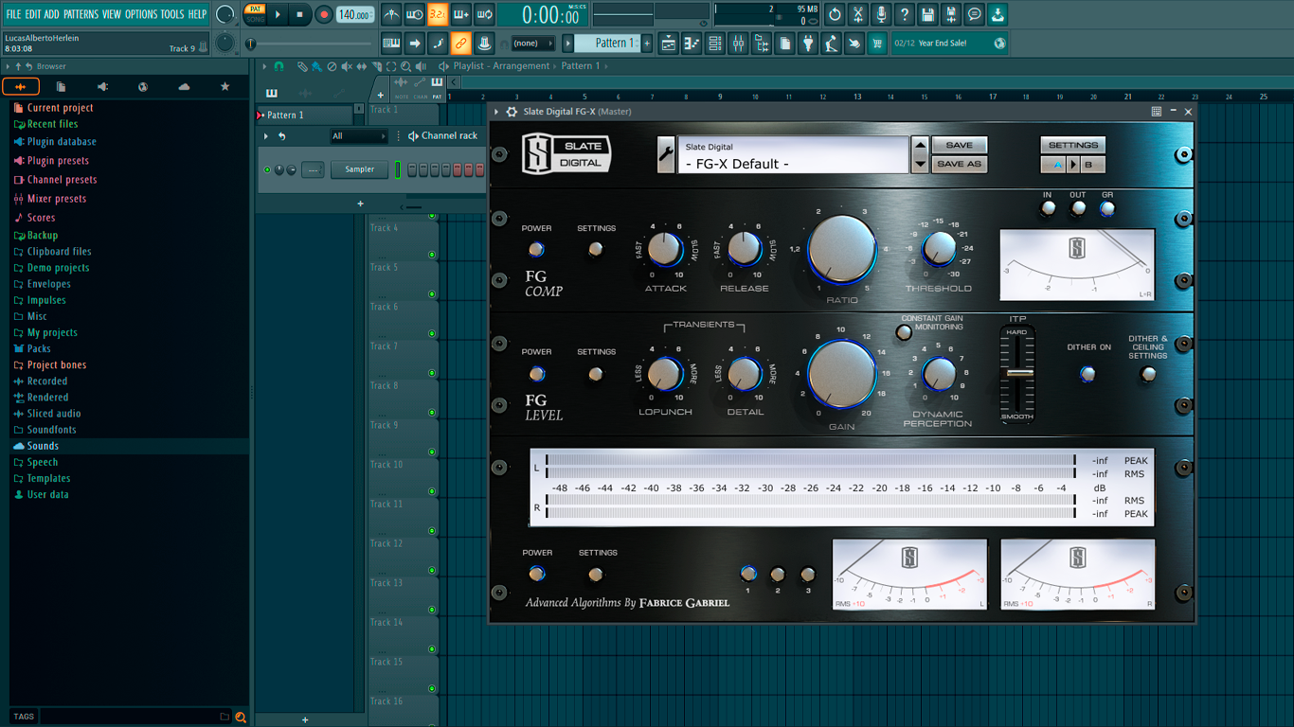Click the FG-X SAVE button

pos(960,145)
